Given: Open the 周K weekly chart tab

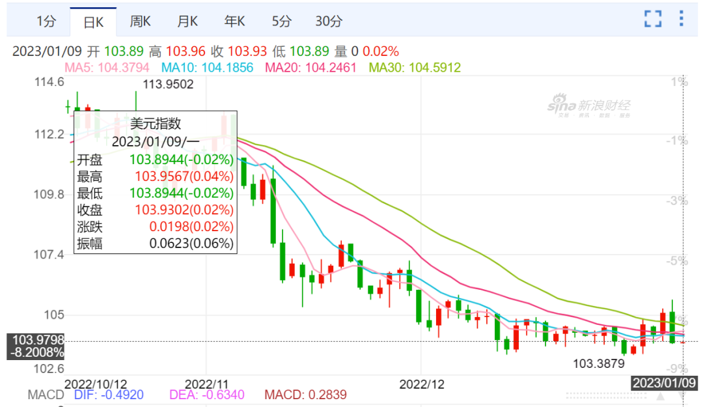Looking at the screenshot, I should tap(141, 21).
